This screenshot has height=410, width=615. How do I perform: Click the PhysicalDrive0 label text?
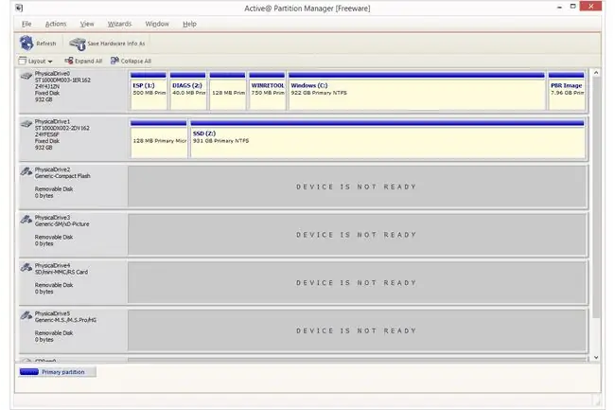[52, 73]
